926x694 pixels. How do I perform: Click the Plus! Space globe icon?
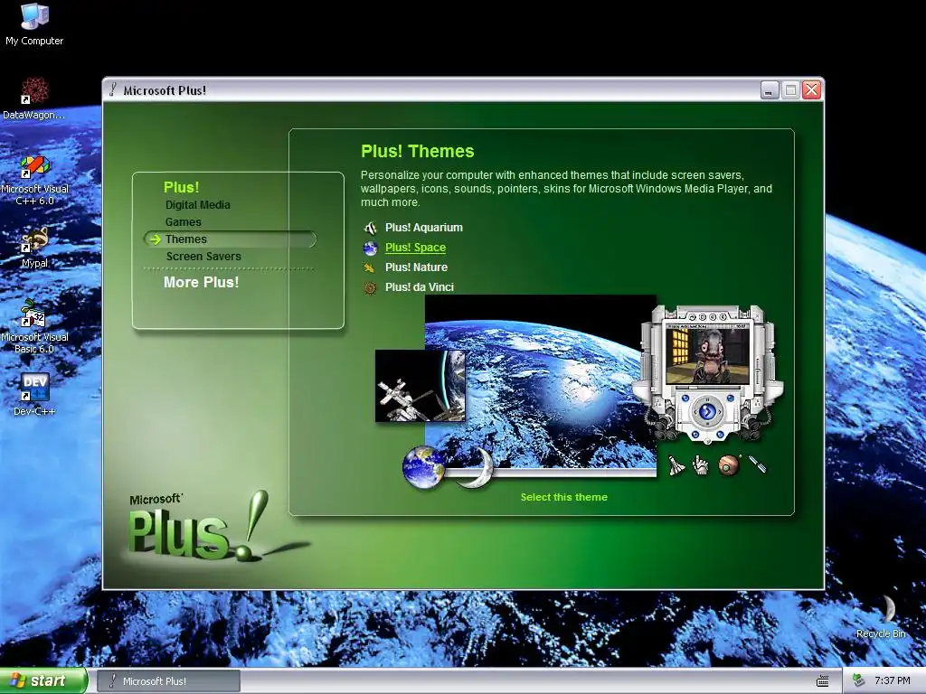(x=370, y=248)
